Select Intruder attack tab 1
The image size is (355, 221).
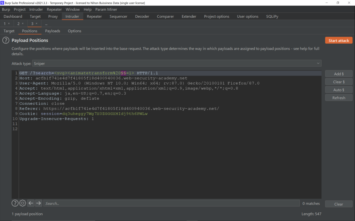(x=5, y=24)
